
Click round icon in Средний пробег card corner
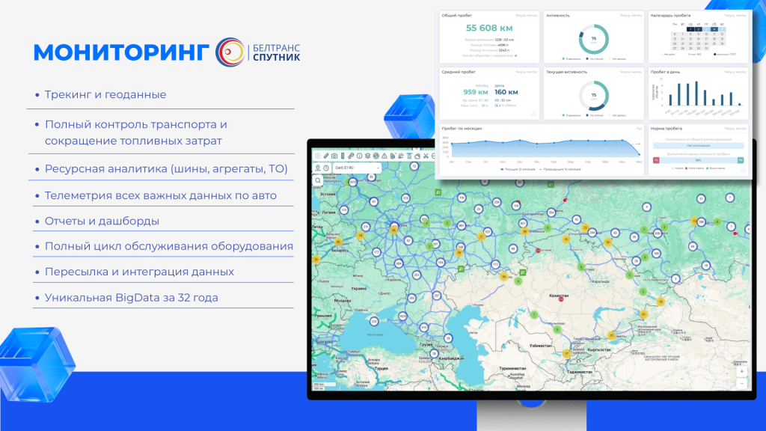[x=534, y=114]
